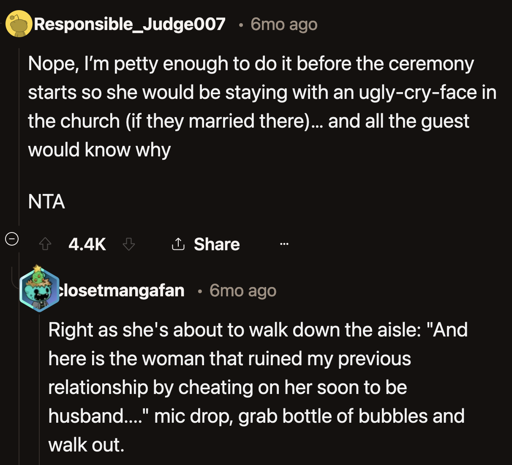The width and height of the screenshot is (512, 465).
Task: Toggle the upvote arrow on the top comment
Action: [x=45, y=244]
